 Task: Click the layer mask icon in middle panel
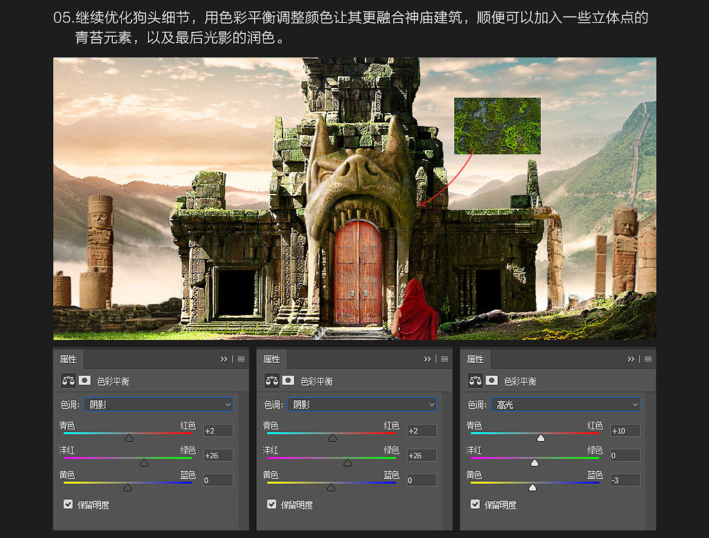288,381
